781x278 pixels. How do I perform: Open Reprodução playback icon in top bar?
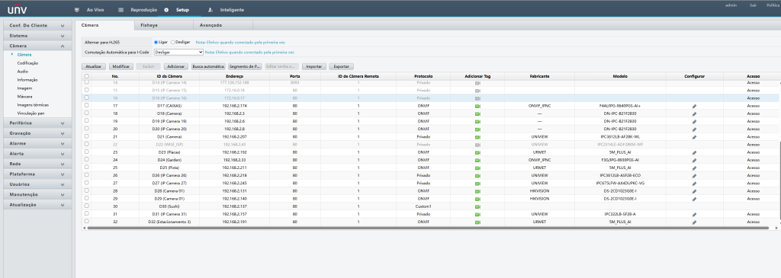(x=121, y=10)
